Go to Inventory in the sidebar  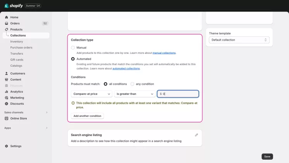(17, 41)
